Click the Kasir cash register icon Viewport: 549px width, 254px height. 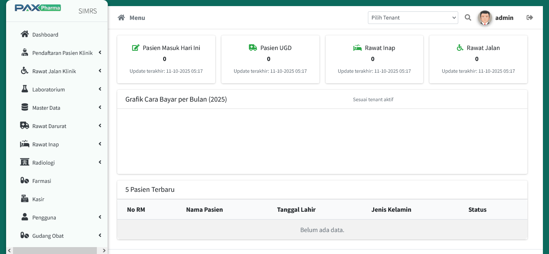(x=25, y=199)
